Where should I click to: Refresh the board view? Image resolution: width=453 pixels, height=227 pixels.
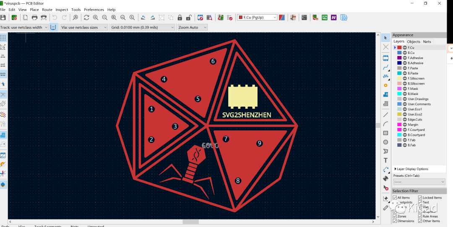(x=86, y=18)
